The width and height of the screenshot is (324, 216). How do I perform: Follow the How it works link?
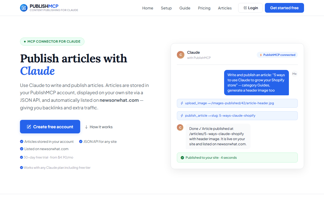coord(99,127)
